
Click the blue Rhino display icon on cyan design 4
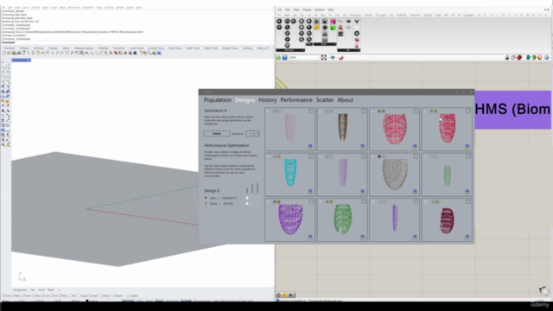point(310,191)
